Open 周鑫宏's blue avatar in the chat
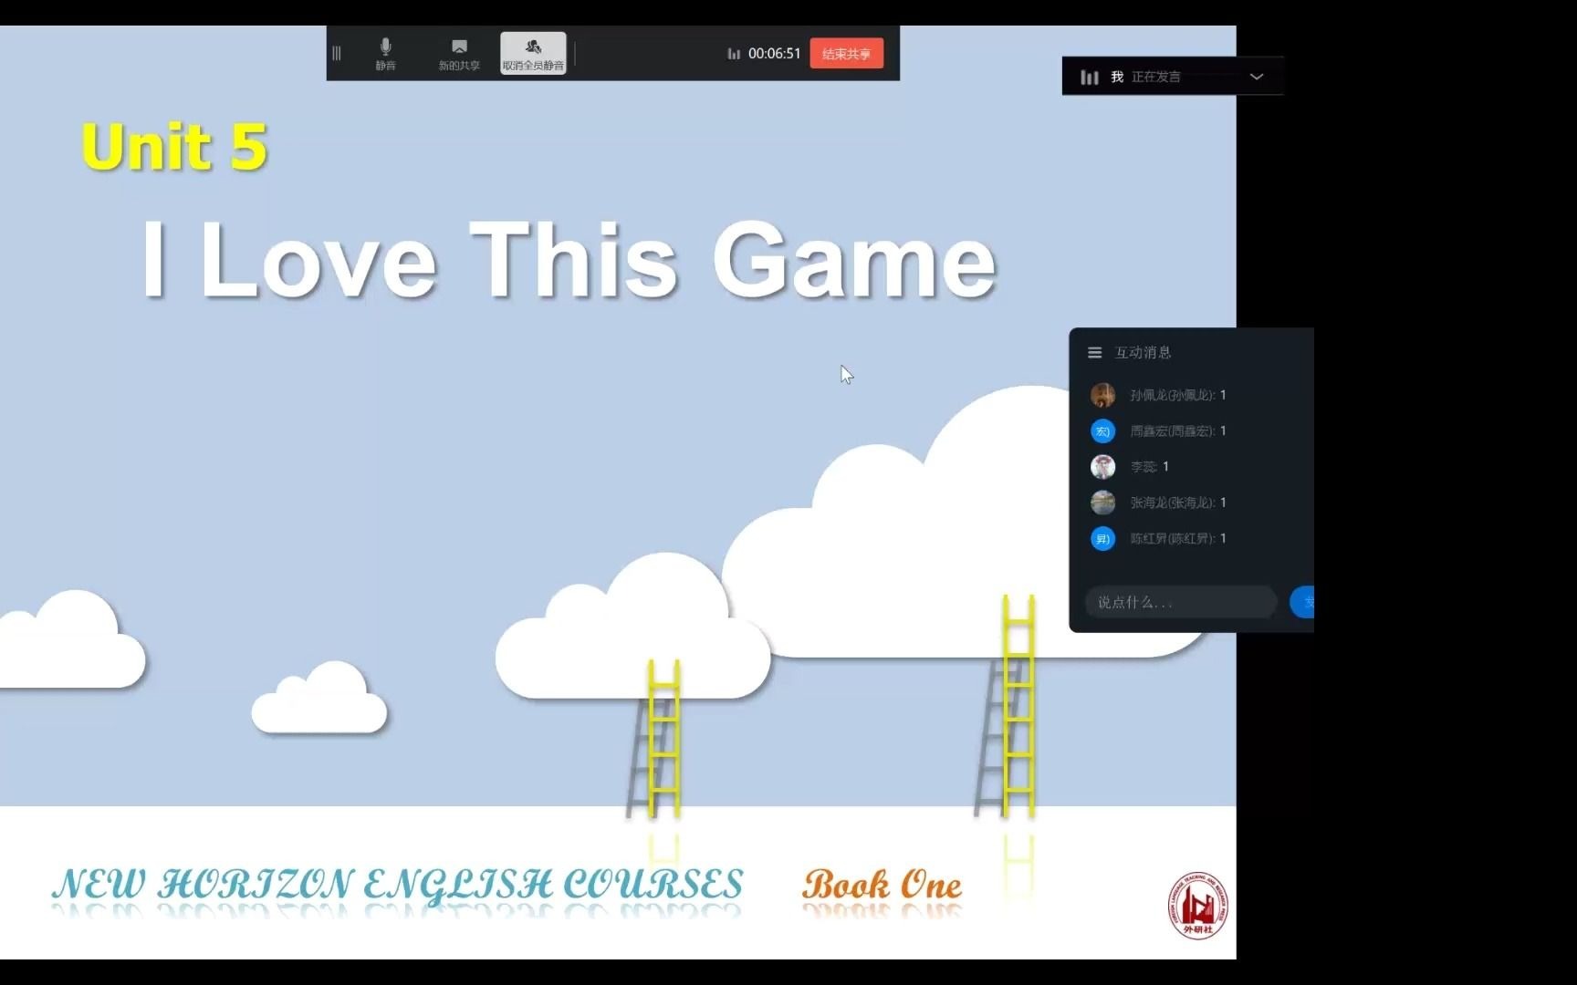 click(x=1102, y=430)
